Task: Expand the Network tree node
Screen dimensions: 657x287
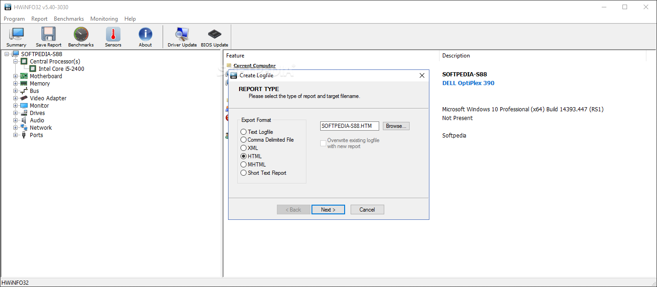Action: pos(16,127)
